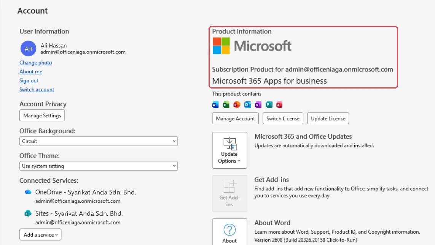Click the Excel app icon
This screenshot has height=245, width=435.
click(x=226, y=104)
